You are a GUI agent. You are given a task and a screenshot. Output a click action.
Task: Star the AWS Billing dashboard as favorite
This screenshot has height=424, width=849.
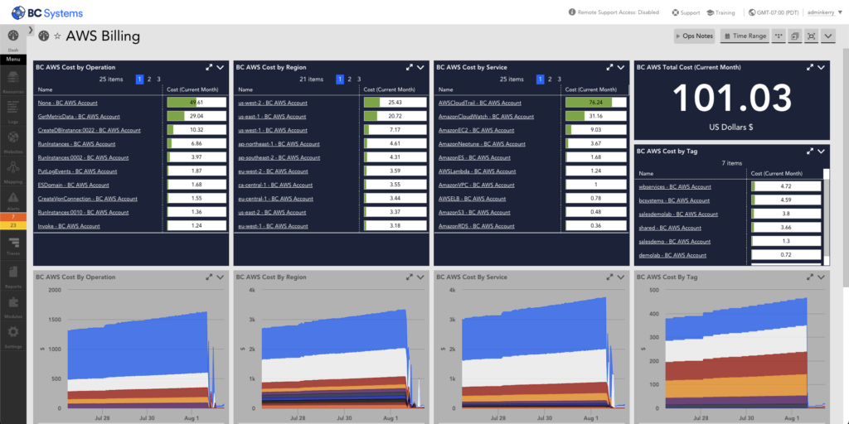[57, 36]
